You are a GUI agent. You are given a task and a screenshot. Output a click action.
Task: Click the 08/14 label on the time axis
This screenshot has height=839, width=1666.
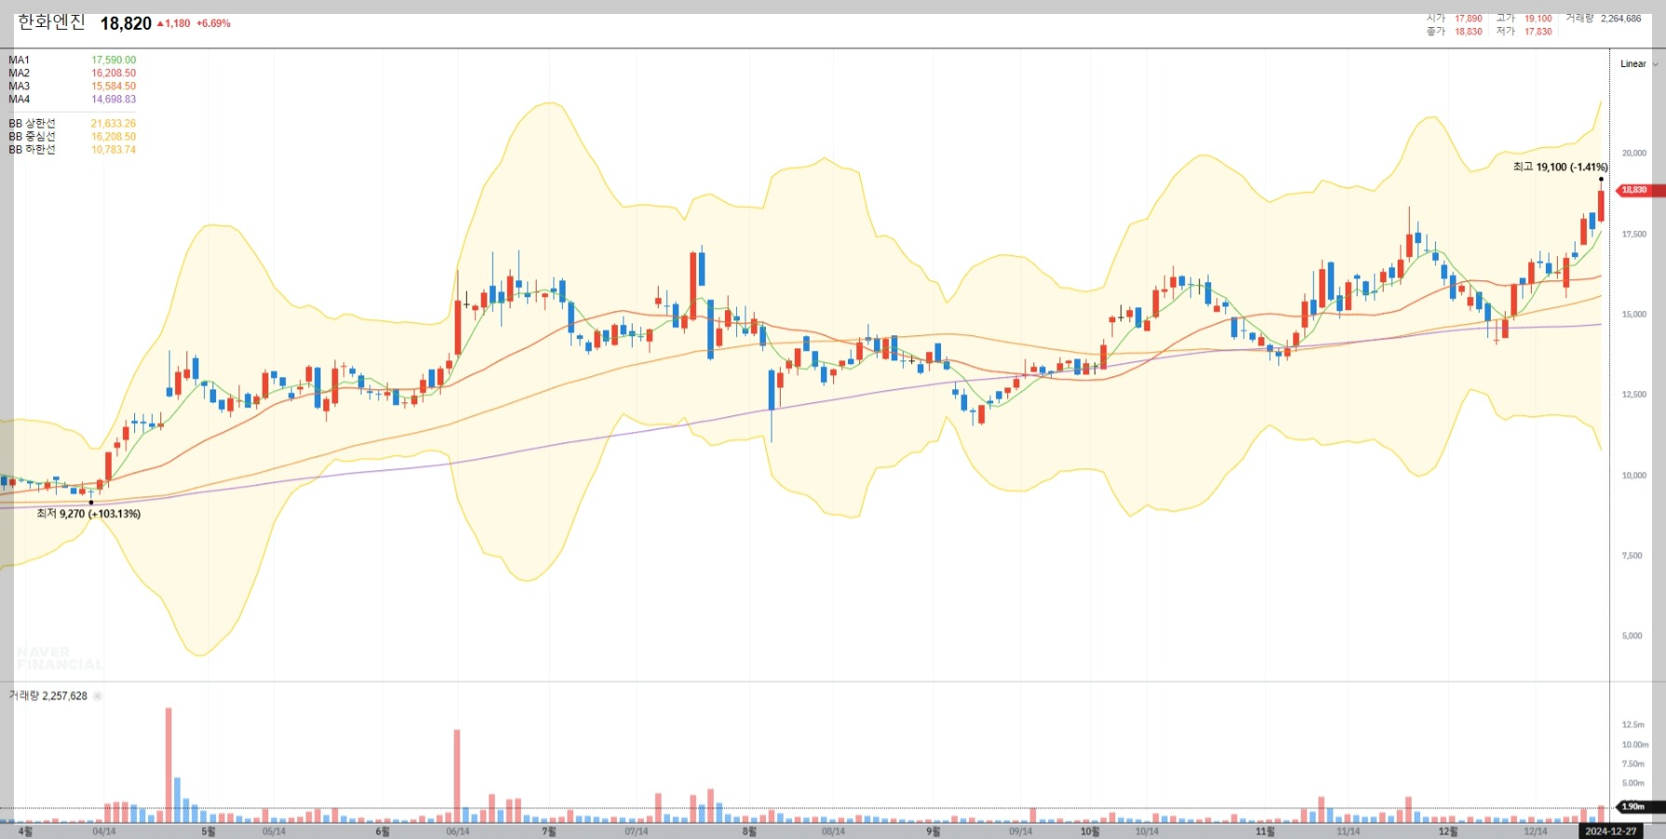pos(833,832)
